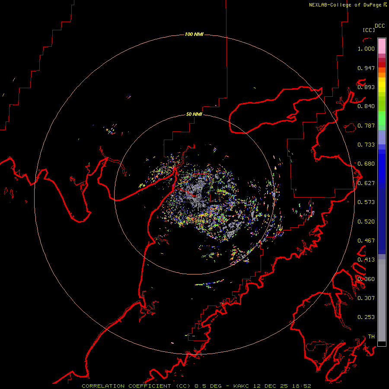
Task: Click the 0.680 legend value
Action: click(366, 164)
